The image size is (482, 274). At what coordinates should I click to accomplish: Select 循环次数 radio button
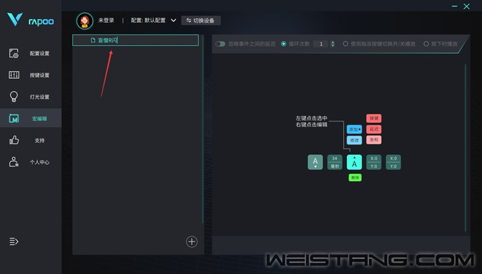click(x=283, y=44)
